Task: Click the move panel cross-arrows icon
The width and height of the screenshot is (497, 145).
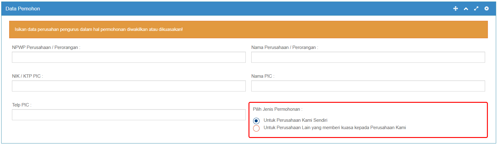Action: coord(455,9)
